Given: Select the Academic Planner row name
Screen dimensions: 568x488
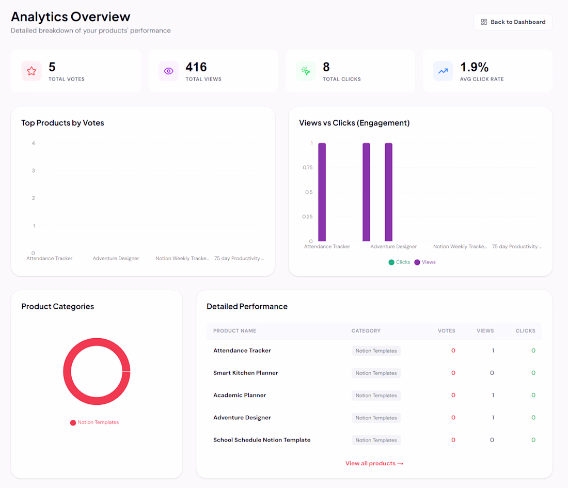Looking at the screenshot, I should tap(240, 395).
